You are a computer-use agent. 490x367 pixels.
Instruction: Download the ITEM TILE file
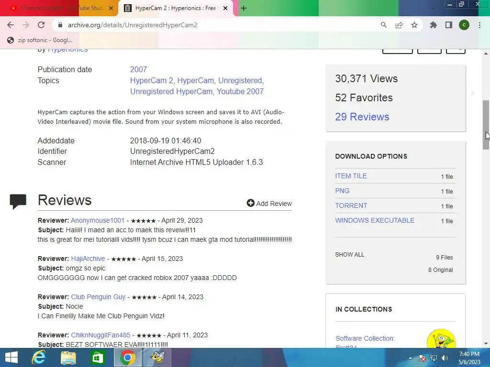(351, 176)
